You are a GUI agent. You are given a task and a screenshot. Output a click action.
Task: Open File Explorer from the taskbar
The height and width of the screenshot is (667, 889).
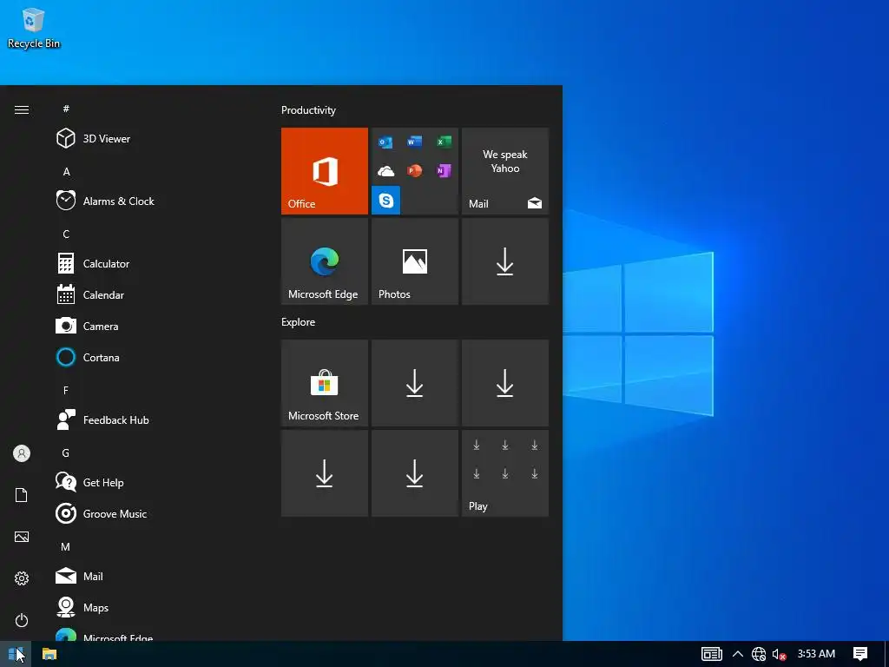click(x=49, y=654)
